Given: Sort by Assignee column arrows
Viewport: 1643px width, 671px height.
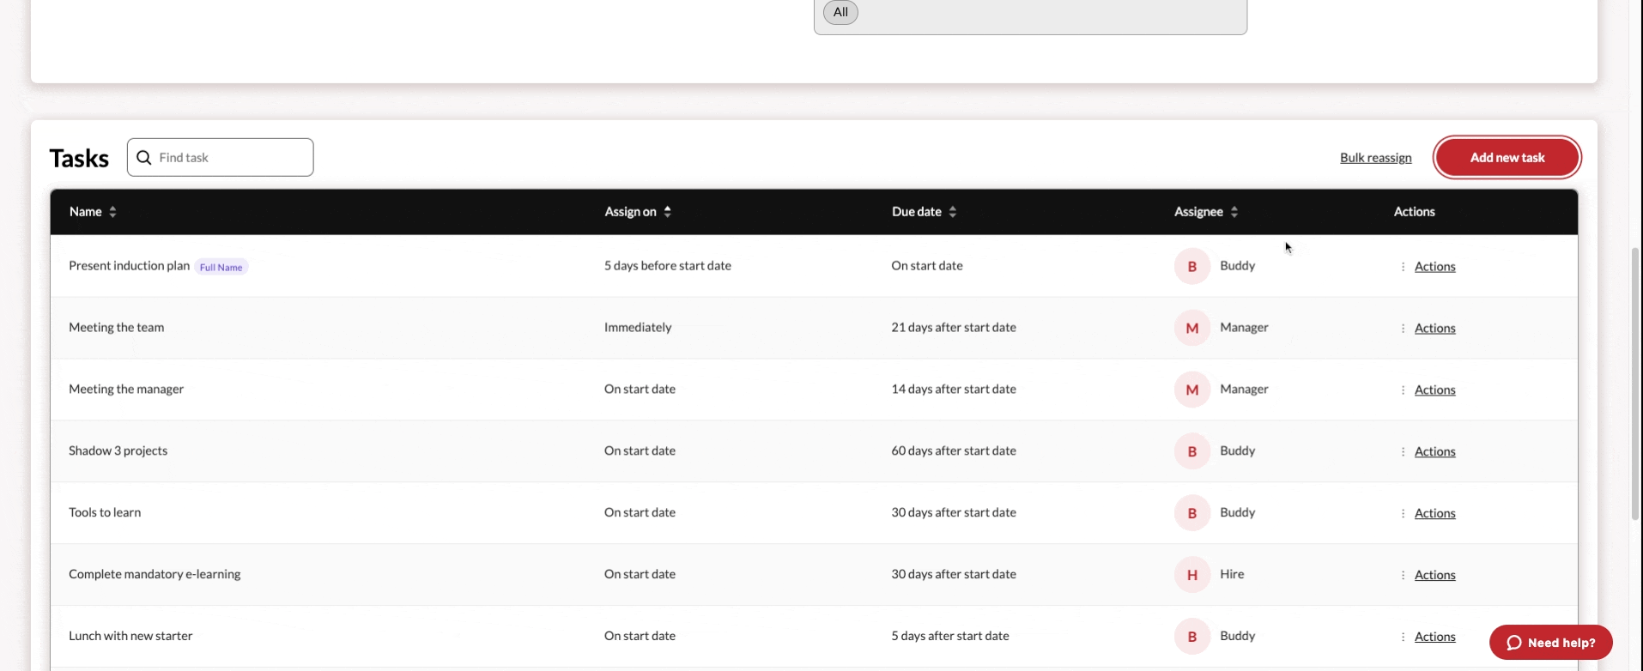Looking at the screenshot, I should point(1234,212).
